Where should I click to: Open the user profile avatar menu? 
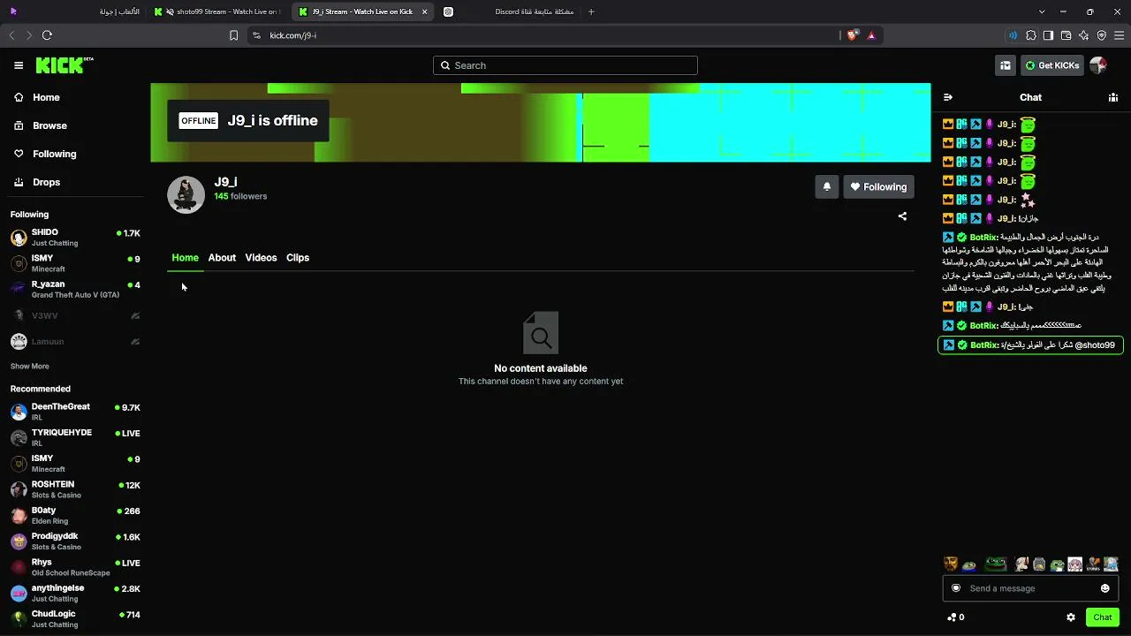pyautogui.click(x=1098, y=65)
